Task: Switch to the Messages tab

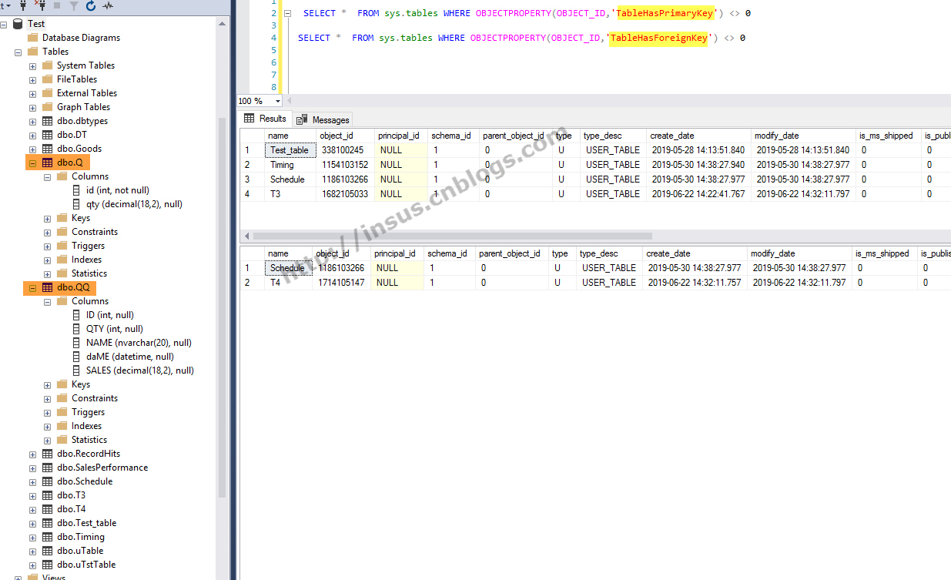Action: (323, 119)
